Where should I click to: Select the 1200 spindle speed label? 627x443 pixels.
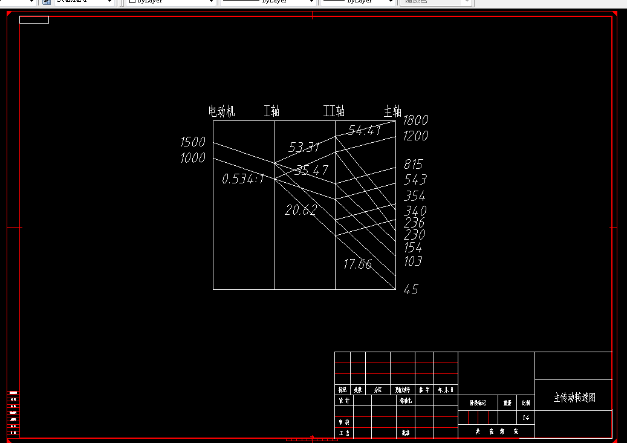point(415,136)
